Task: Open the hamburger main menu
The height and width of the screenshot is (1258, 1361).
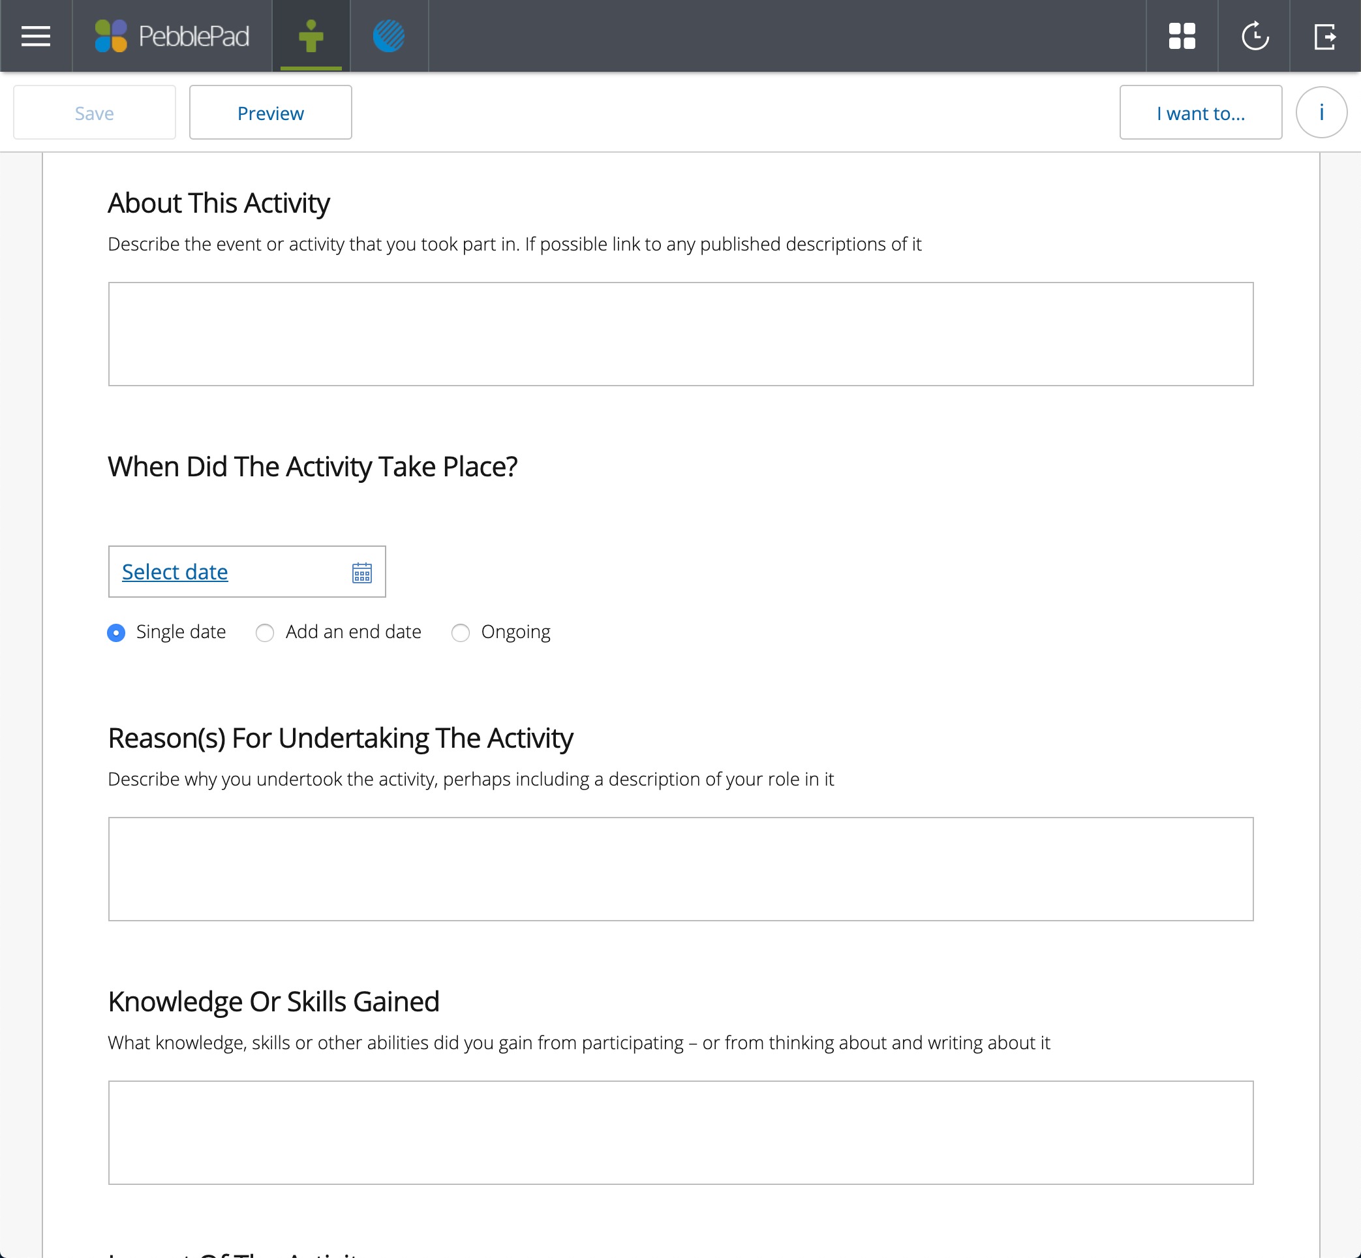Action: [x=35, y=36]
